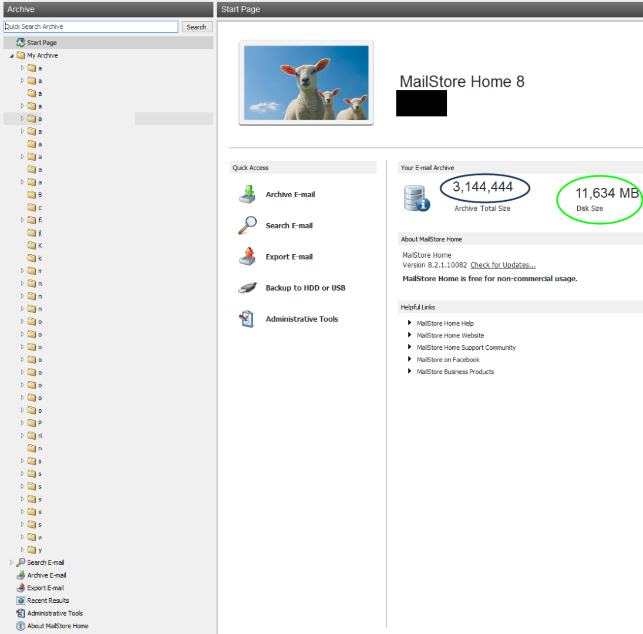Screen dimensions: 643x634
Task: Click the disk size value 11,634 MB
Action: click(607, 193)
